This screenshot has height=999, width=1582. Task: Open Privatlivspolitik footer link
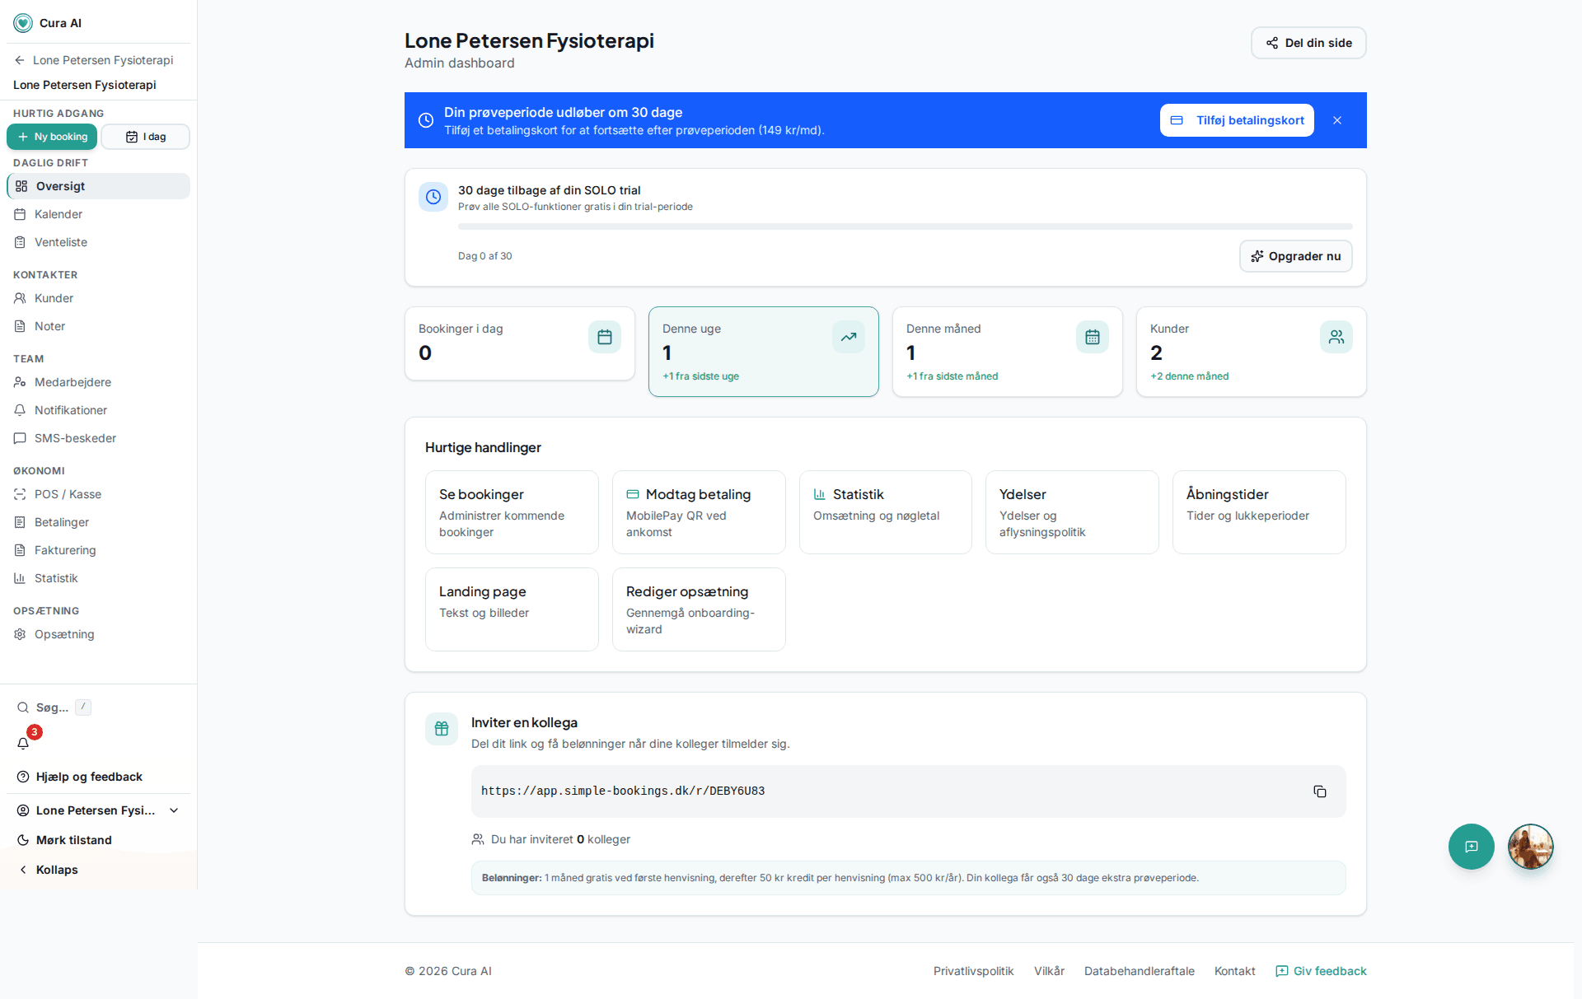coord(973,971)
